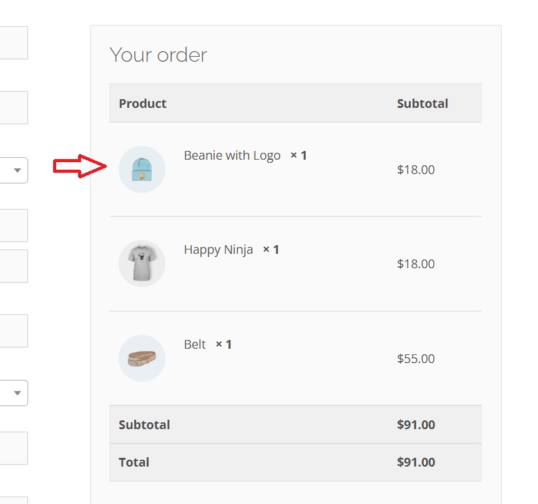This screenshot has width=538, height=504.
Task: Expand the upper dropdown arrow on left
Action: 17,170
